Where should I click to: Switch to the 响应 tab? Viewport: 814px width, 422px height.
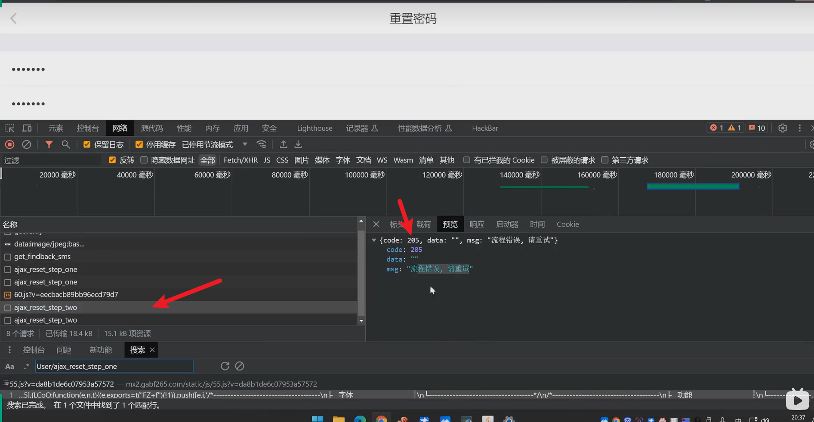pyautogui.click(x=477, y=224)
